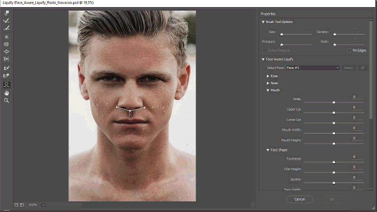Click the brush Density slider handle
The width and height of the screenshot is (377, 212).
click(335, 35)
